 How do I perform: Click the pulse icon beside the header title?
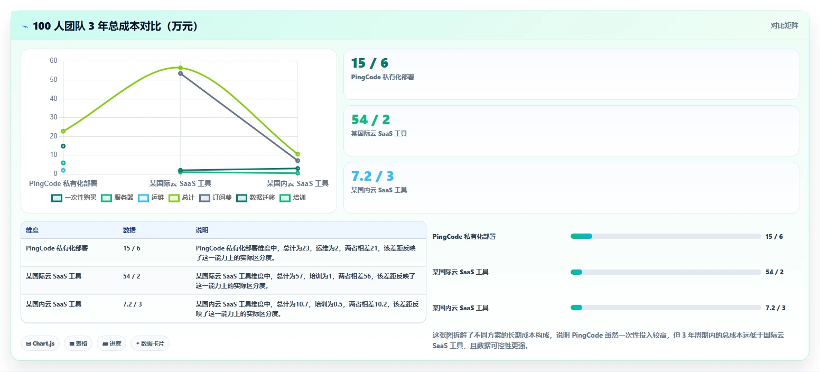point(25,26)
